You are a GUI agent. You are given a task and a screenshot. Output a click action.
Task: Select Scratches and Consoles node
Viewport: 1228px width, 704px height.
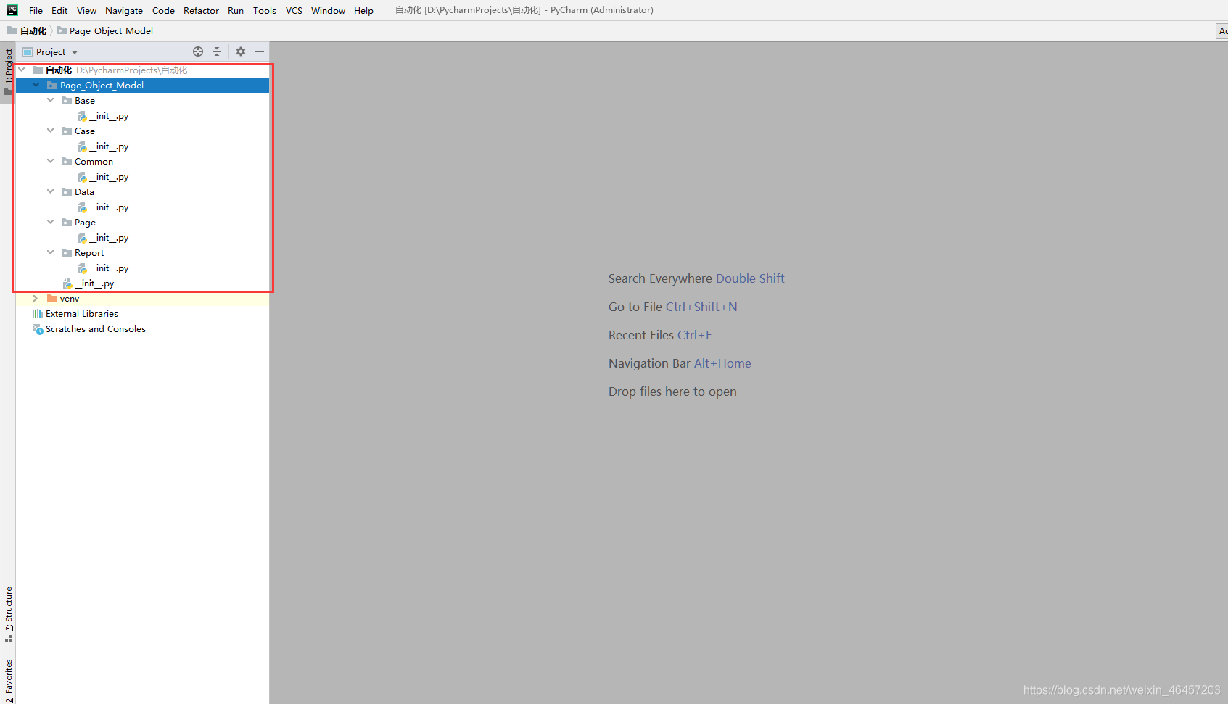(96, 329)
